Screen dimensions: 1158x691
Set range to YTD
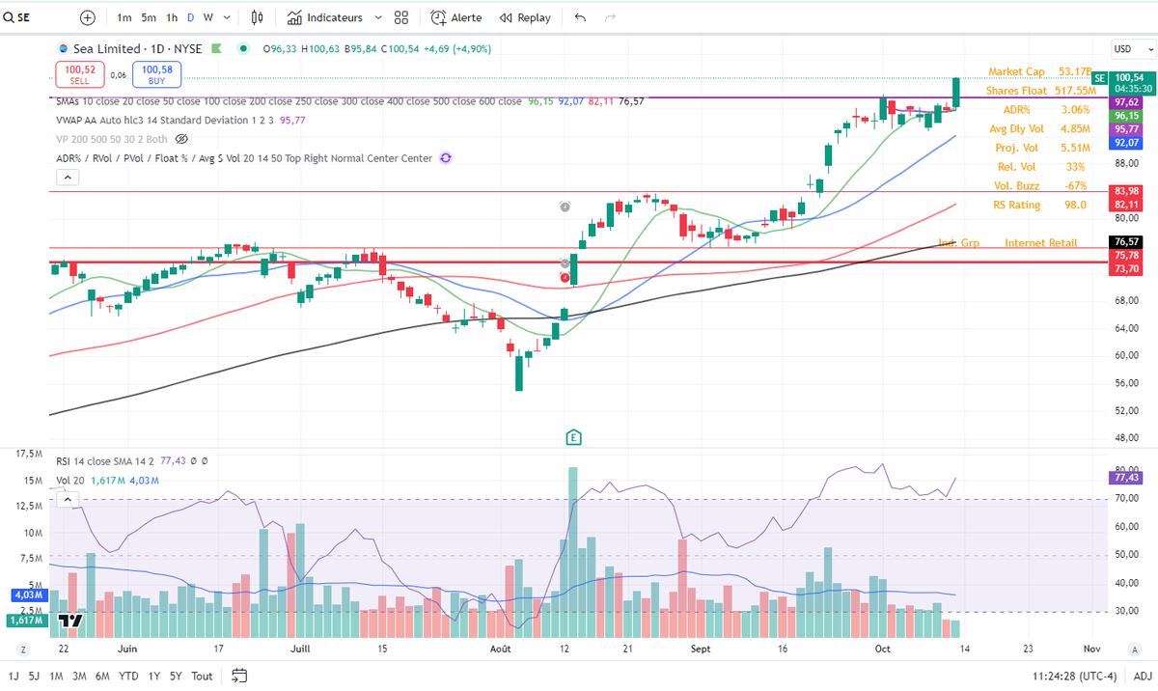127,676
